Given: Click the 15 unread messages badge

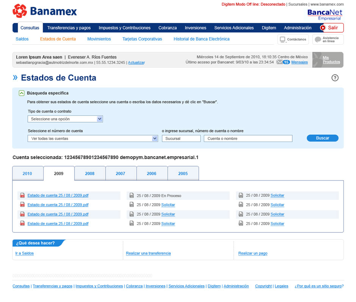Looking at the screenshot, I should coord(286,62).
